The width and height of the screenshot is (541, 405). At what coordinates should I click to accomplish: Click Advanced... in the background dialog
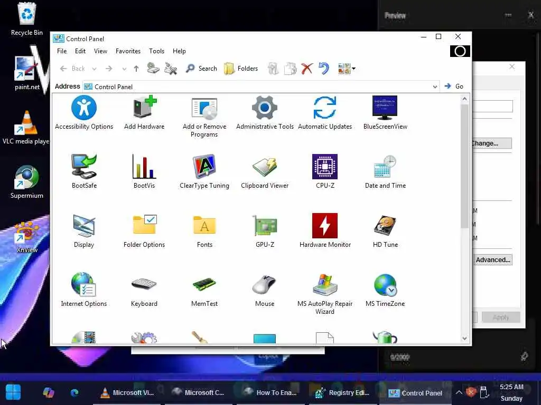493,260
